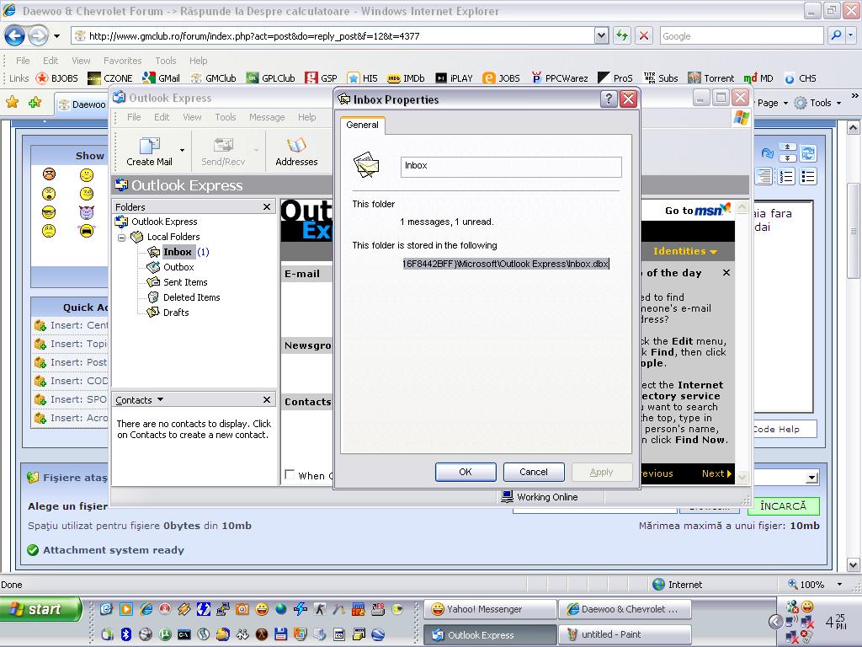The width and height of the screenshot is (862, 647).
Task: Insert the angry red smiley emoticon
Action: [x=49, y=175]
